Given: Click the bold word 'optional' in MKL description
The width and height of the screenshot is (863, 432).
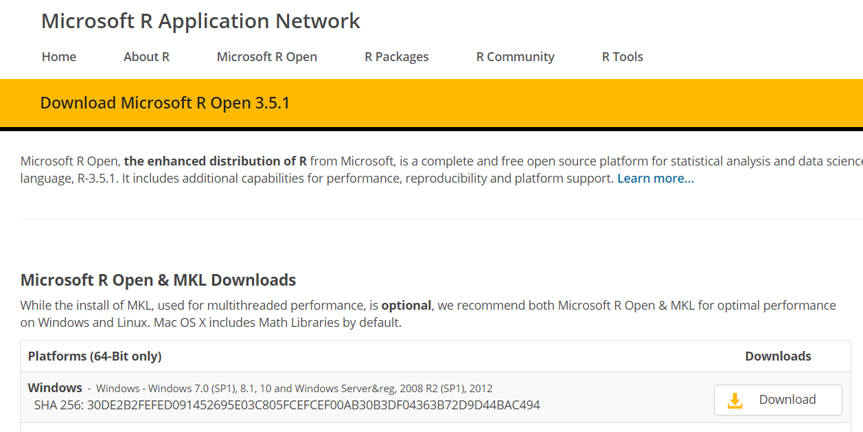Looking at the screenshot, I should coord(406,306).
